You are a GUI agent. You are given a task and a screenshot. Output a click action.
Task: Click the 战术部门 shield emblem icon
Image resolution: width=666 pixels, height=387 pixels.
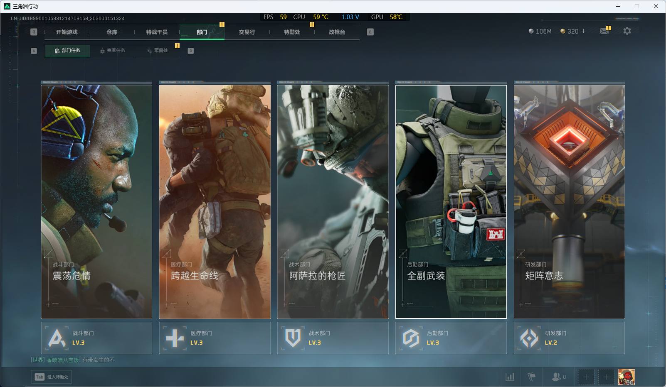(293, 338)
